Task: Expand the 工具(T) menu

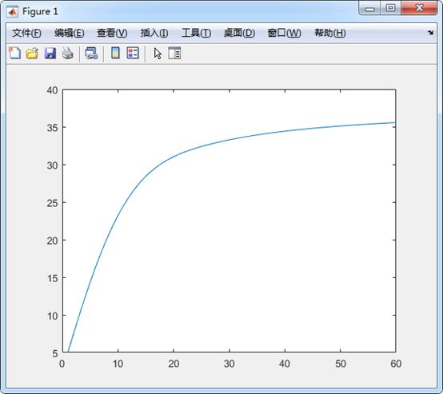Action: (196, 33)
